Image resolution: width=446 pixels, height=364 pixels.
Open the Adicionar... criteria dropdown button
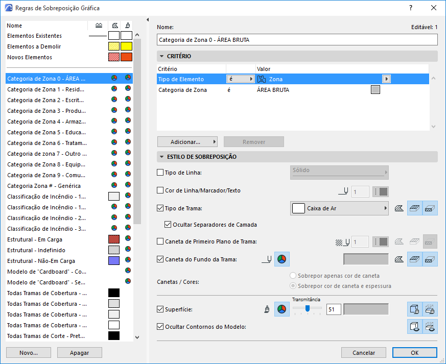coord(187,142)
